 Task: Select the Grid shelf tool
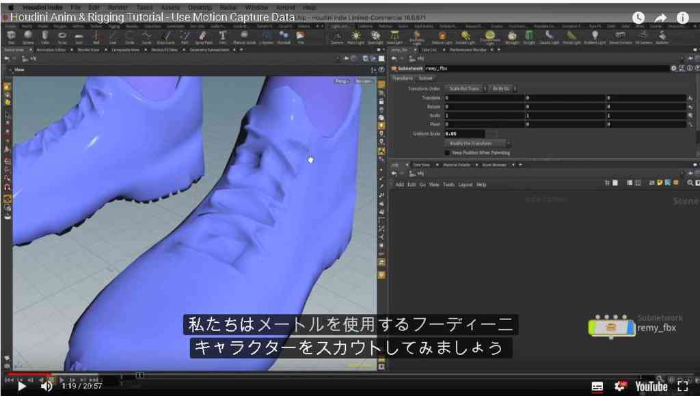pyautogui.click(x=79, y=37)
